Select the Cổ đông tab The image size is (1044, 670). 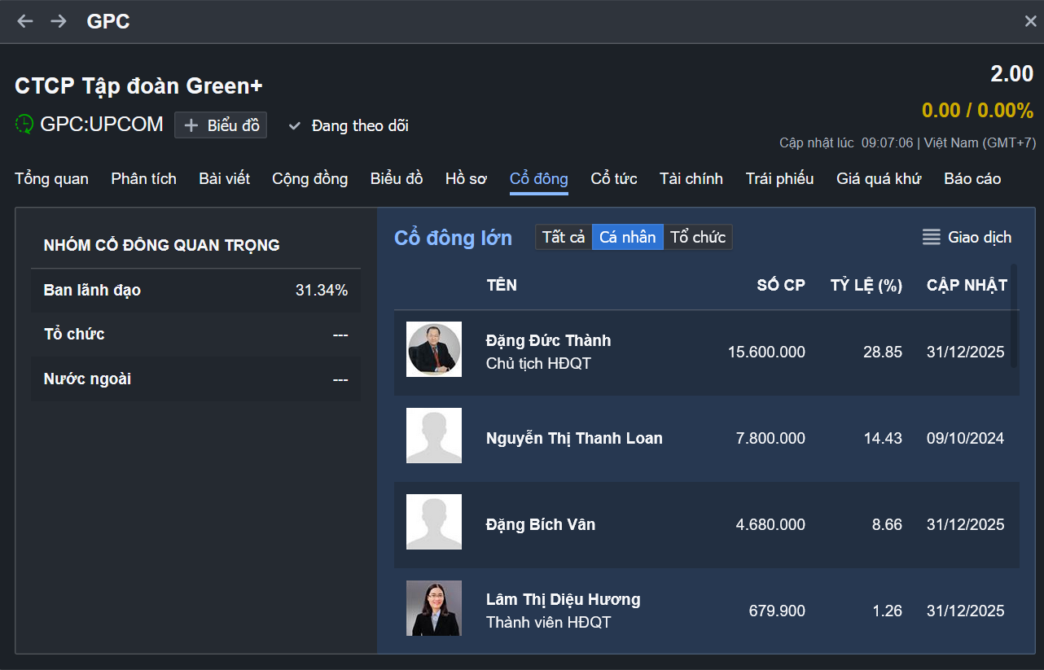[539, 179]
